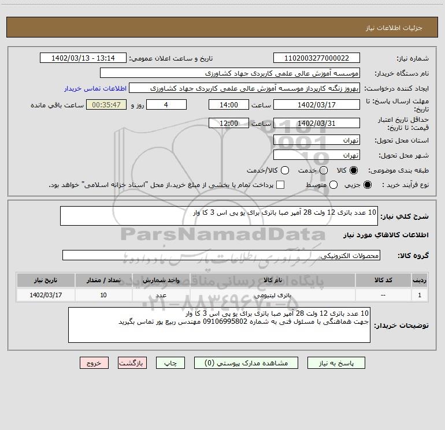Open buyer contact info link اطلاعات تماس خریدار
The height and width of the screenshot is (430, 445).
tap(95, 88)
